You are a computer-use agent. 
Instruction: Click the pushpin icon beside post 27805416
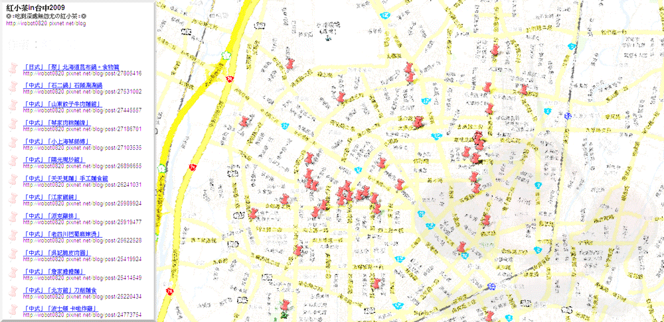pos(14,68)
